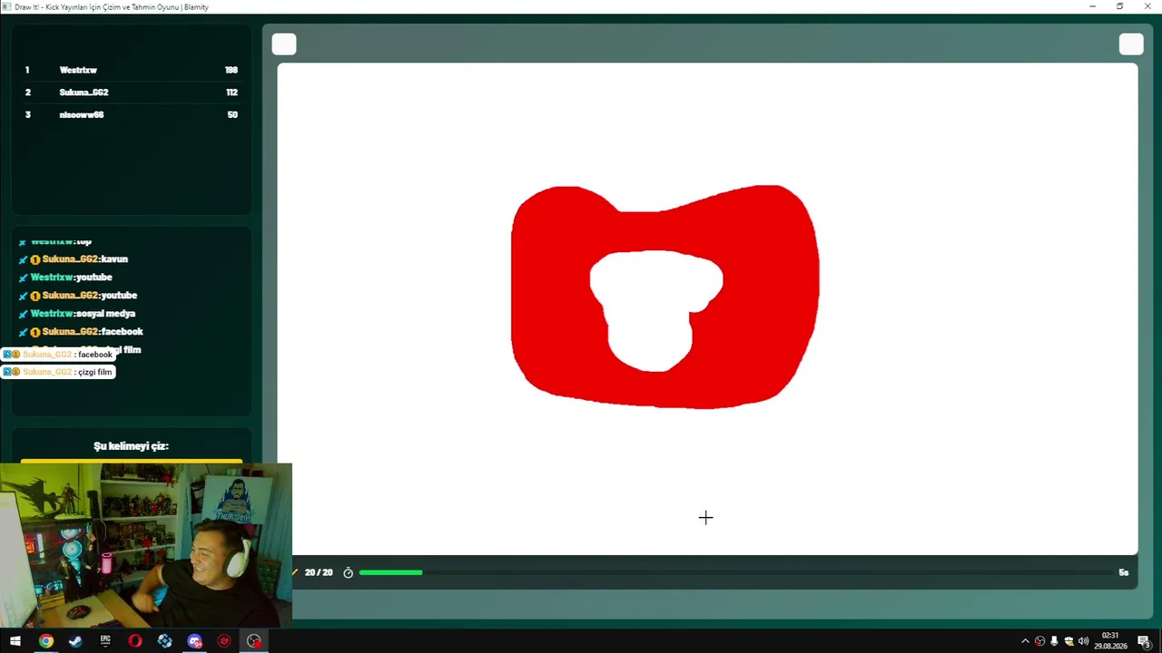1162x653 pixels.
Task: Select nisooww66 in the leaderboard
Action: [x=82, y=115]
